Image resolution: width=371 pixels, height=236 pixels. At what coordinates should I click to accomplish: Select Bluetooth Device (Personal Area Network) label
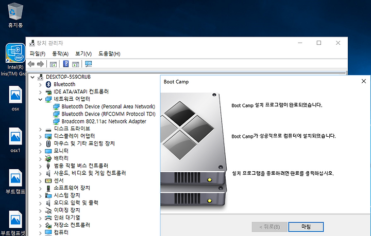(x=108, y=106)
